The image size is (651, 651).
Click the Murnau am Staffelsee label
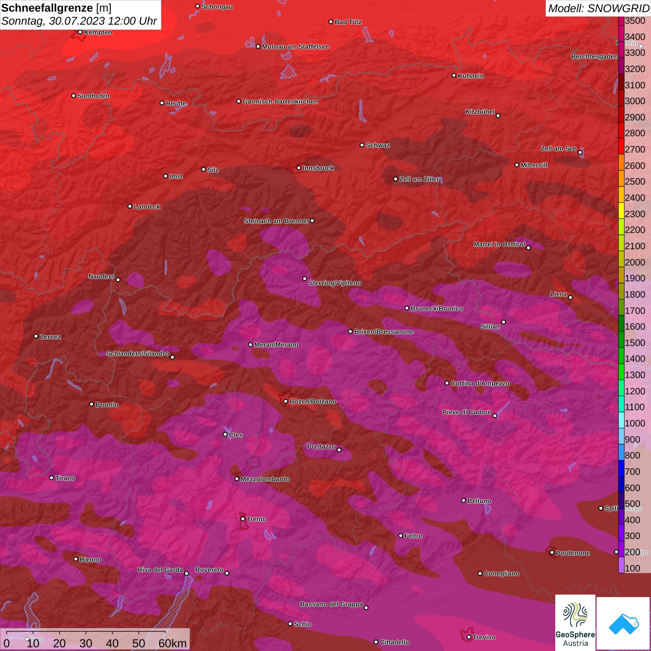tap(295, 46)
